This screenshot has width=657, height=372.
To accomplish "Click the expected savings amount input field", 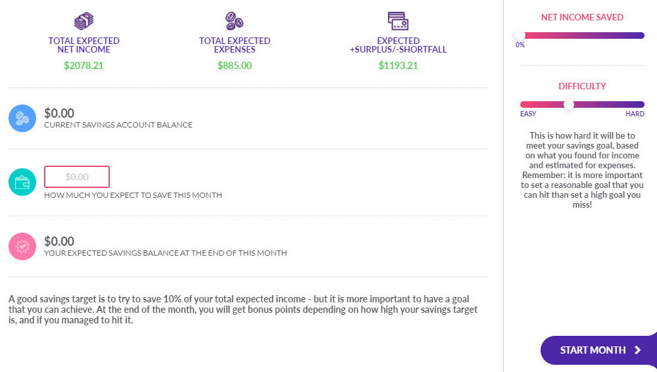I will pos(77,177).
